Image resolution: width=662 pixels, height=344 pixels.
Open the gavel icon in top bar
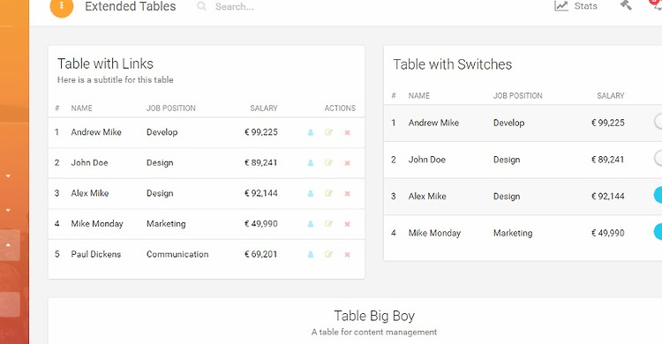(x=626, y=5)
